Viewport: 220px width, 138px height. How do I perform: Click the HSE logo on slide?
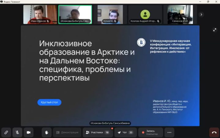(141, 42)
